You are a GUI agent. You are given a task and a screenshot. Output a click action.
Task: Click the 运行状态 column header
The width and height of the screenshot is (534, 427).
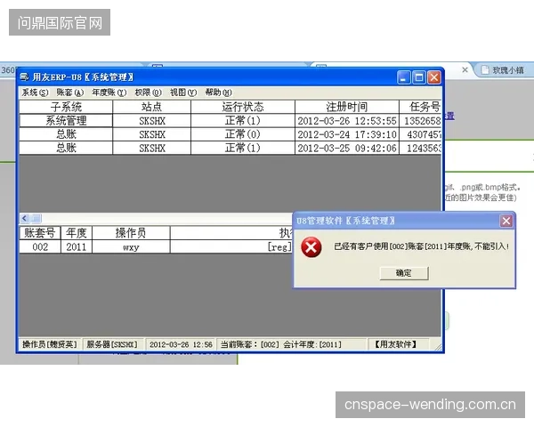[x=243, y=107]
